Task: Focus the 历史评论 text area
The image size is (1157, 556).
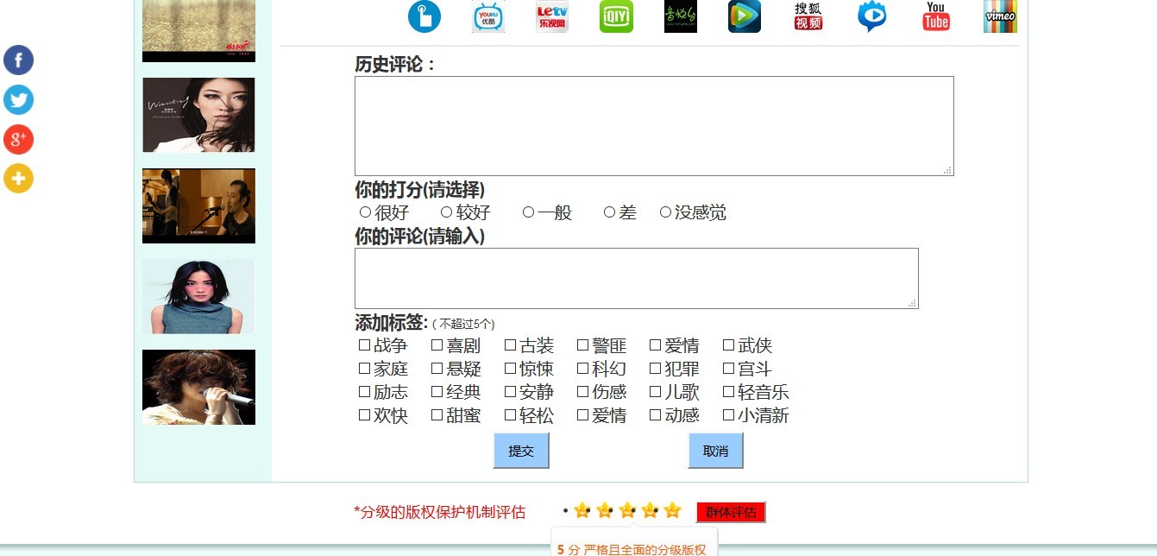Action: tap(654, 126)
